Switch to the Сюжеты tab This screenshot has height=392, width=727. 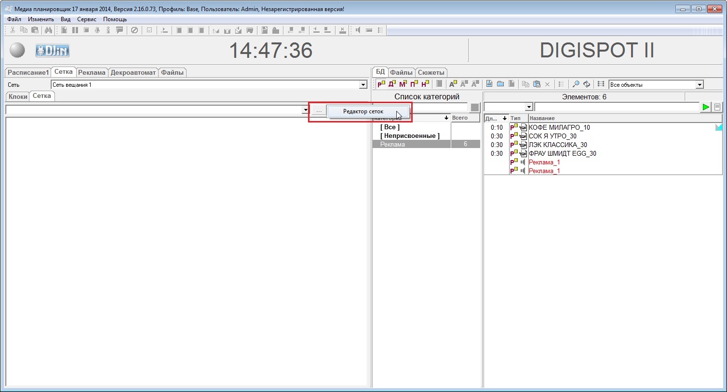[431, 73]
